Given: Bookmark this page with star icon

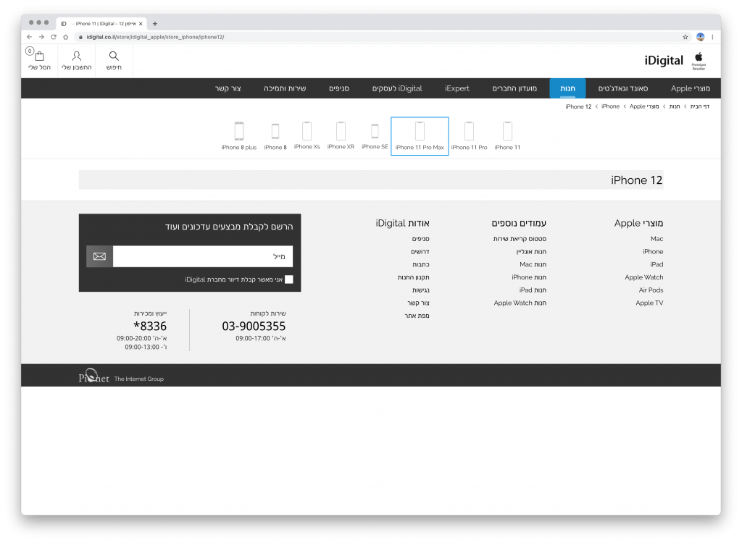Looking at the screenshot, I should click(x=685, y=37).
